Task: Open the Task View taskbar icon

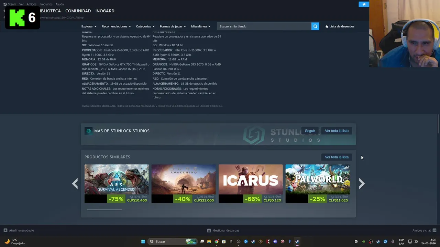Action: click(202, 242)
